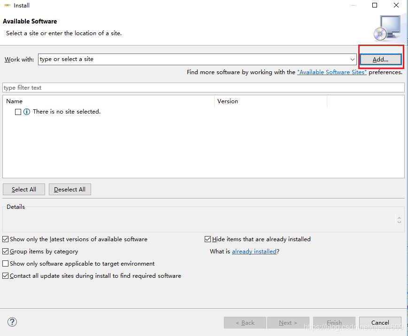The image size is (408, 336).
Task: Open the Available Software Sites link
Action: click(331, 72)
